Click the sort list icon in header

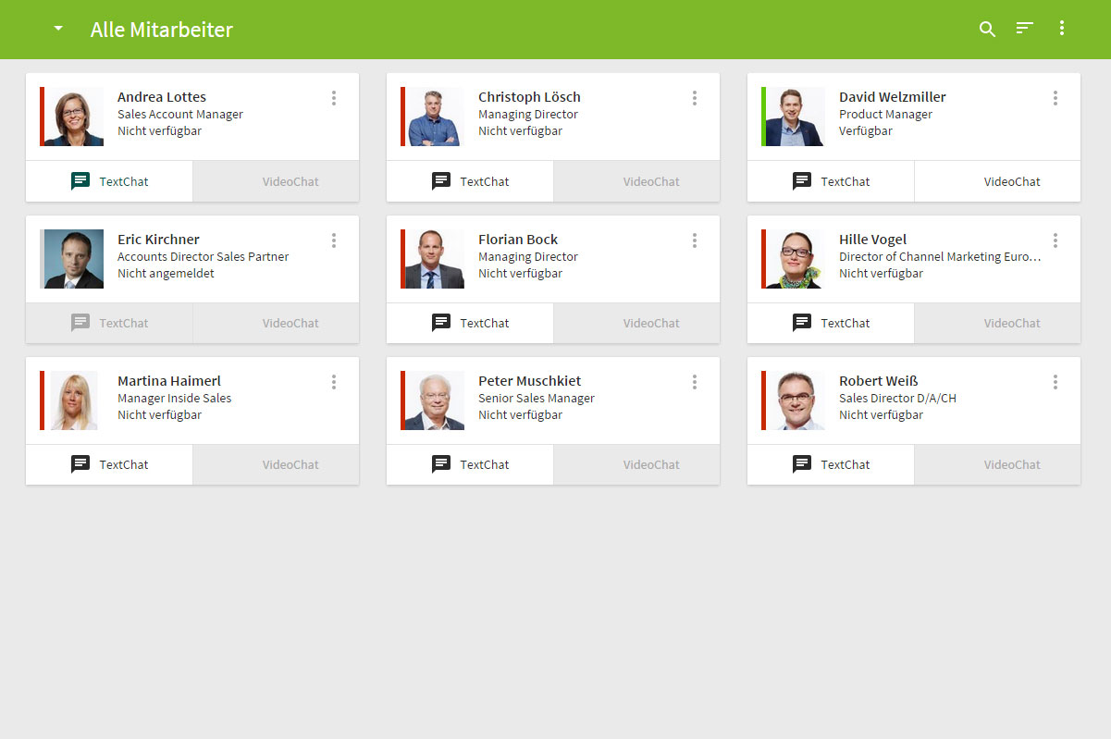click(1024, 29)
